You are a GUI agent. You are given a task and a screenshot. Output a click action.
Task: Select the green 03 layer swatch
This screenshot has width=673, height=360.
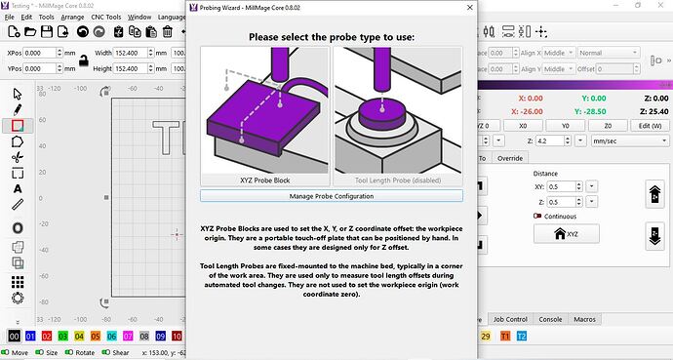[x=62, y=337]
